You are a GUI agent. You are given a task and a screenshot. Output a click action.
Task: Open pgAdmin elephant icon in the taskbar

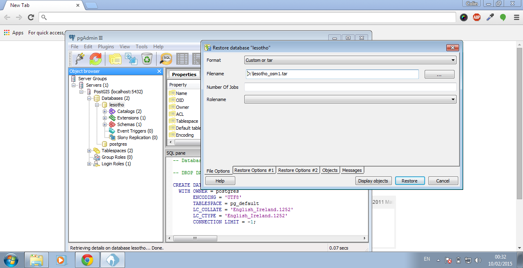pyautogui.click(x=113, y=260)
